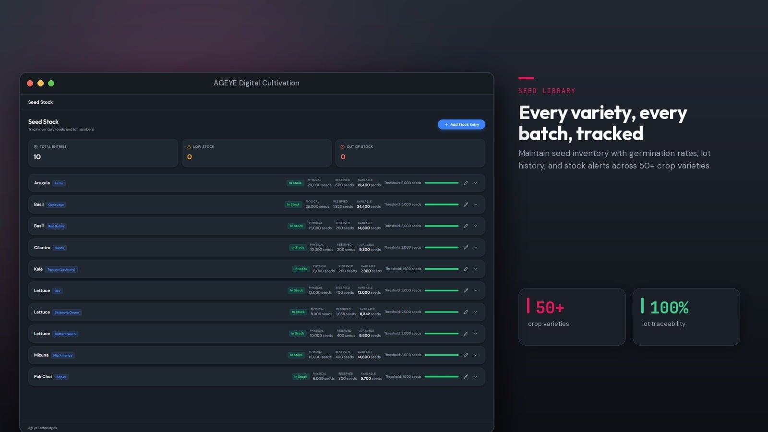Select the Out of Stock summary card count
Screen dimensions: 768x432
point(343,157)
